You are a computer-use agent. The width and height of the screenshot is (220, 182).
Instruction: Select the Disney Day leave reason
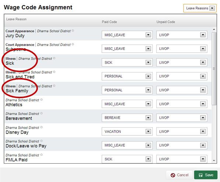click(17, 132)
